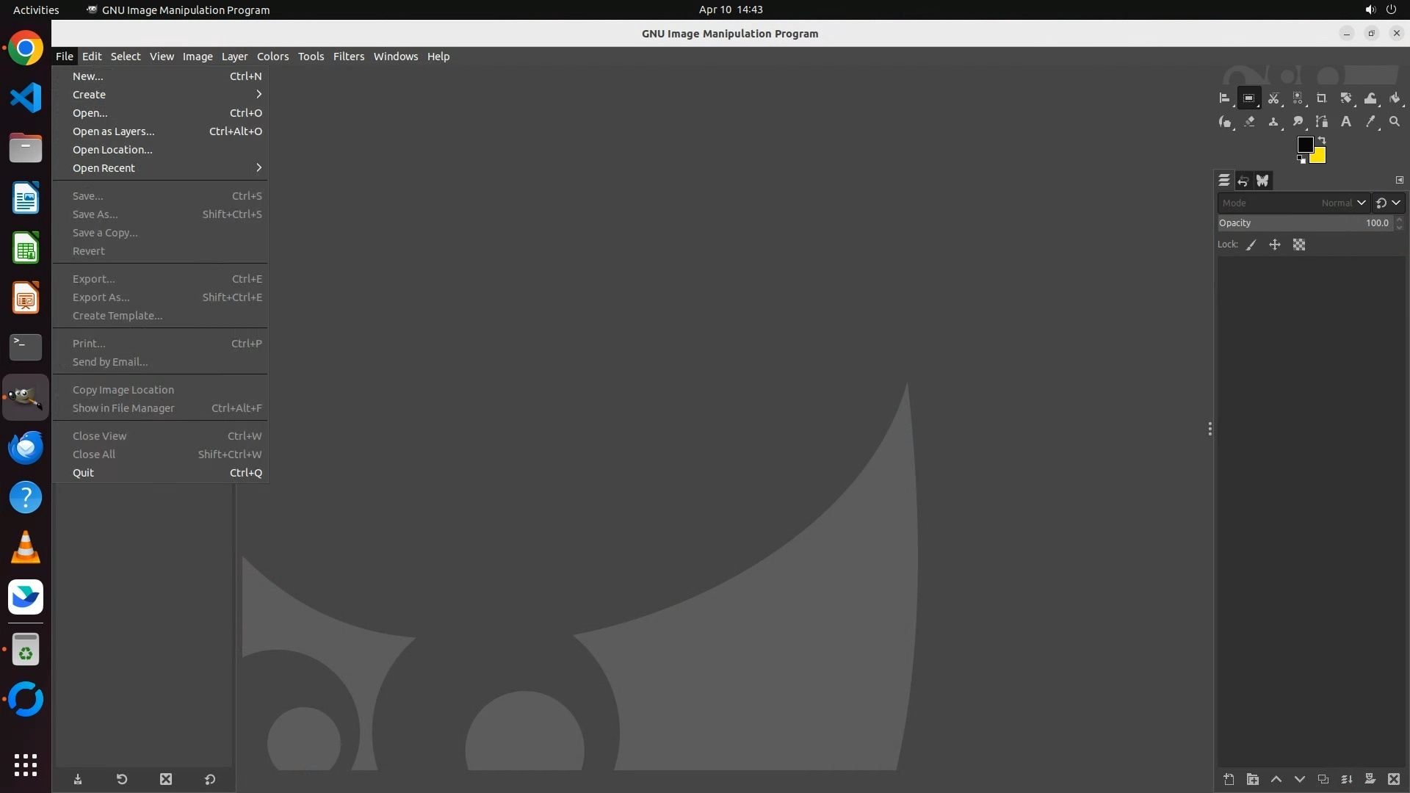Click the yellow background color swatch
This screenshot has width=1410, height=793.
click(1320, 157)
